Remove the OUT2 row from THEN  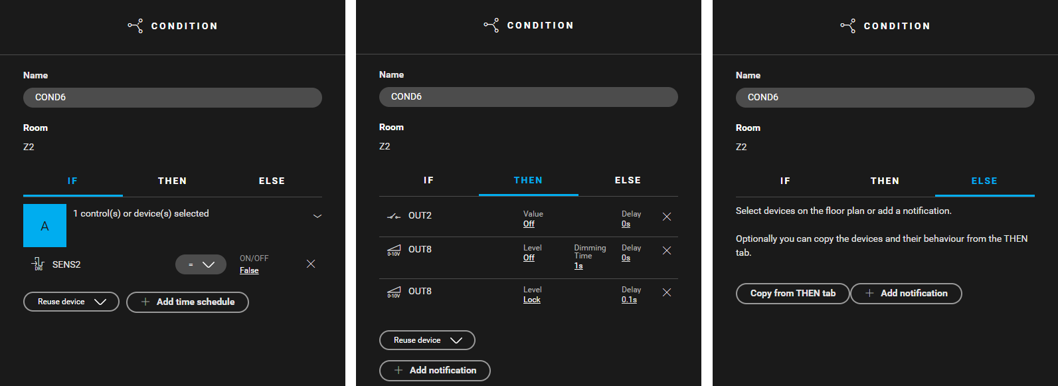point(667,217)
